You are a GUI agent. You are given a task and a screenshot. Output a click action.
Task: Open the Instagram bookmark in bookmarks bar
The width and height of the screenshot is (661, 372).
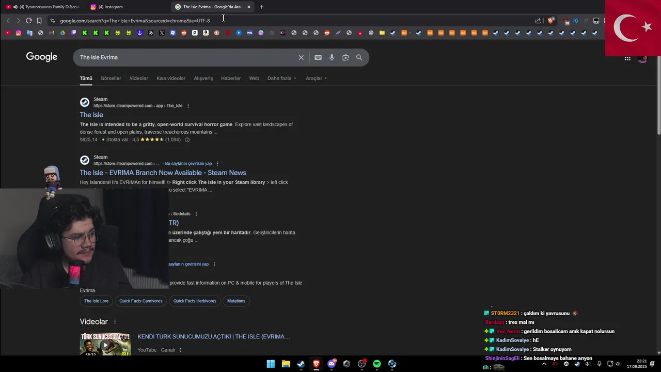coord(19,33)
